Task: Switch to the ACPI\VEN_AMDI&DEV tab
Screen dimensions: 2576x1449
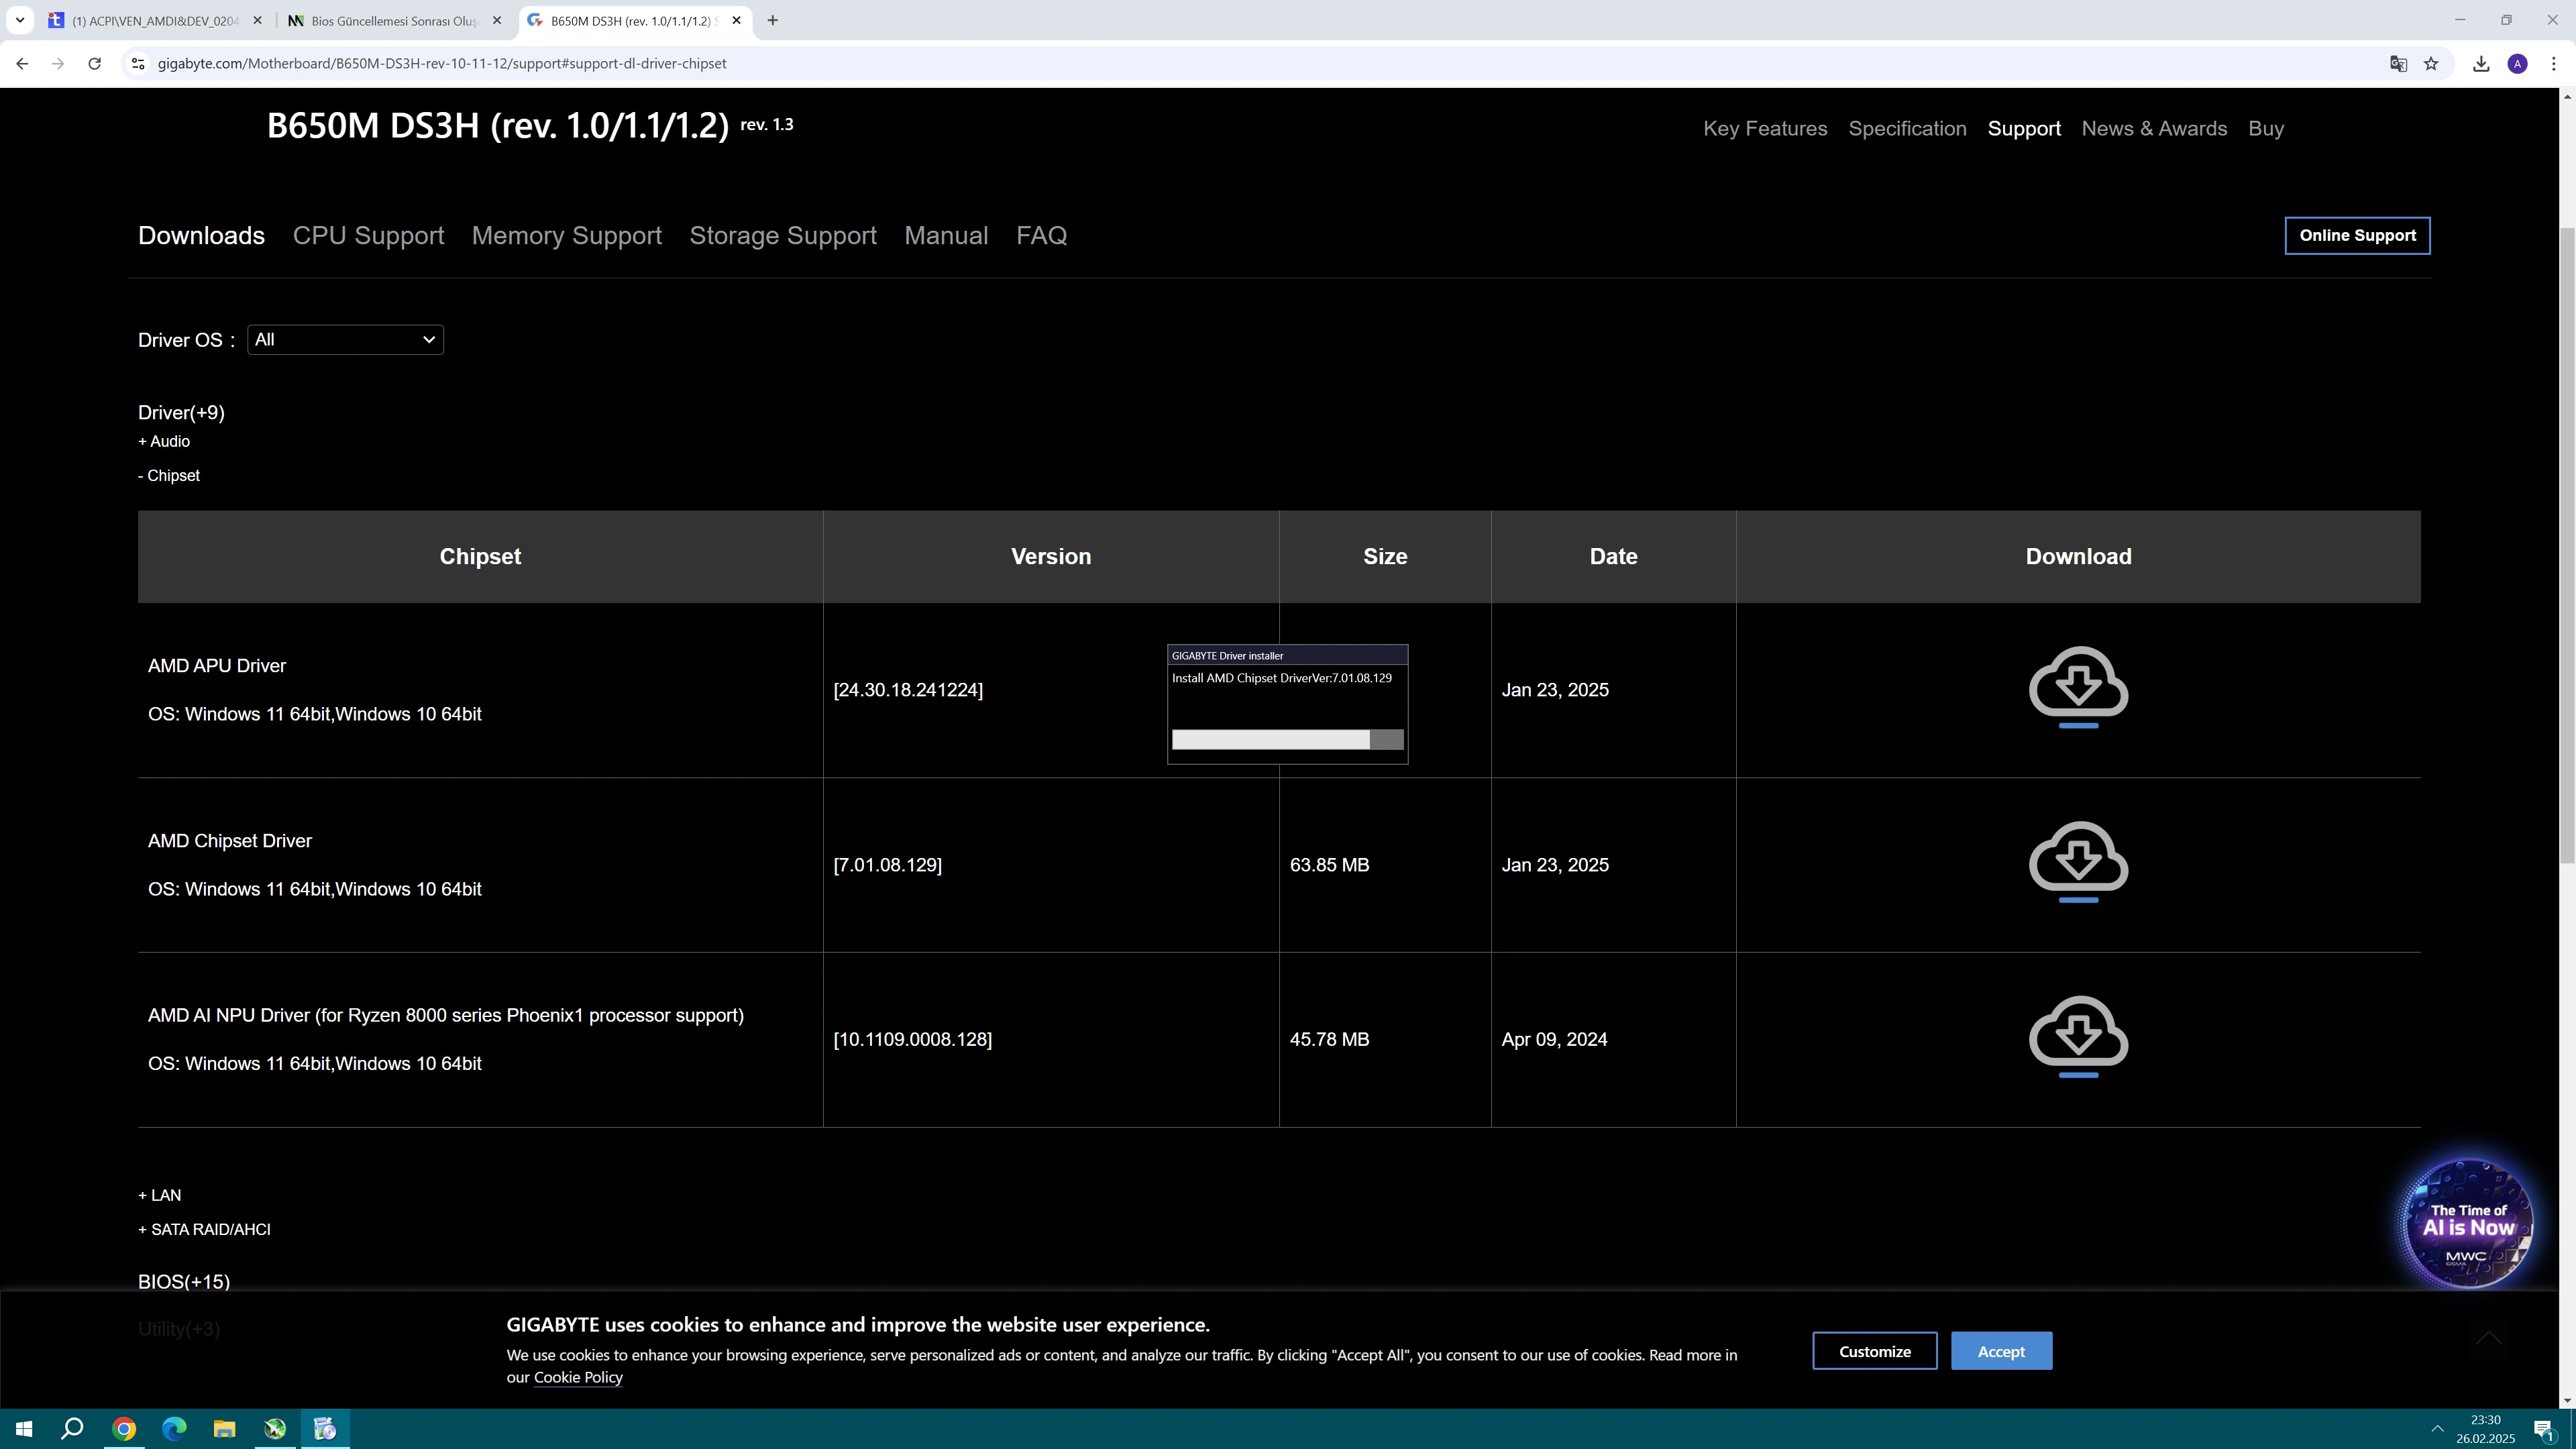Action: [155, 20]
